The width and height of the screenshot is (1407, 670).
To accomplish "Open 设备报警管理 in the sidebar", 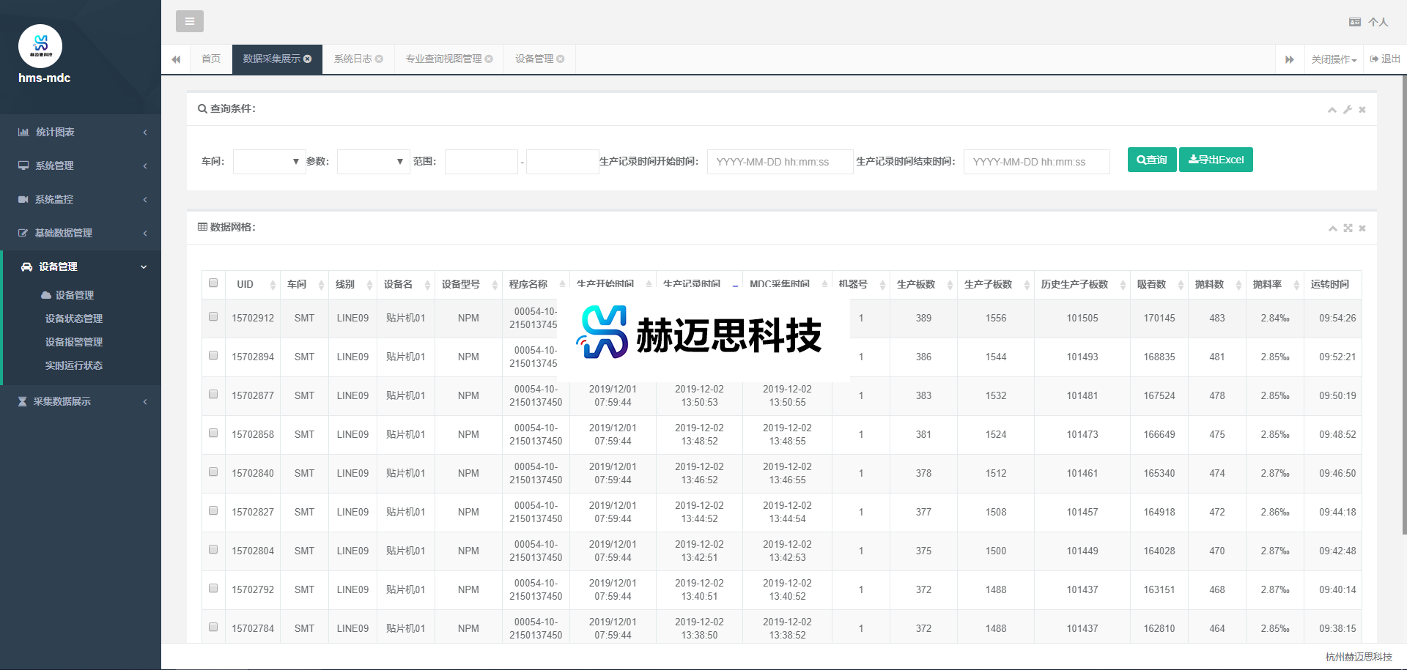I will click(74, 342).
